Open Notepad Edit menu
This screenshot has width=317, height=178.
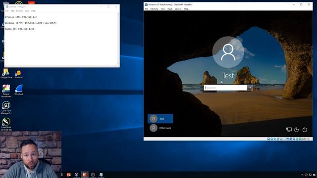point(12,11)
